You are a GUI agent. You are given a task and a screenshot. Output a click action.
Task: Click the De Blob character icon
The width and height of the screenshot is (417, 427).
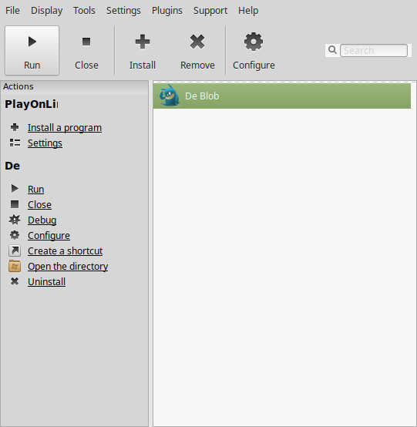point(170,96)
